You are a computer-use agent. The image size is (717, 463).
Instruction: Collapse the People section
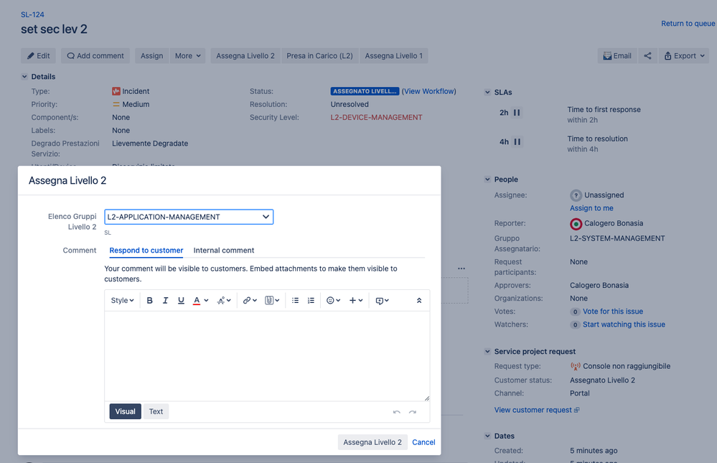[487, 179]
